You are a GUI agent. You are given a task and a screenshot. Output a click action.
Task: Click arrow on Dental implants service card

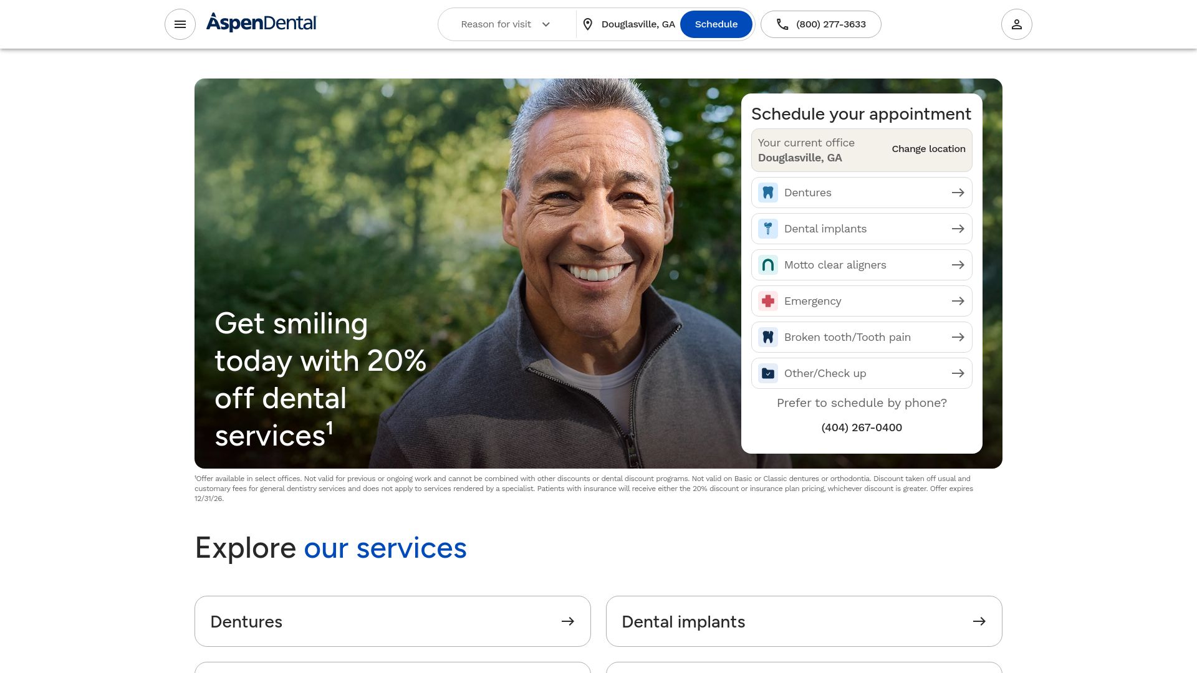[979, 621]
